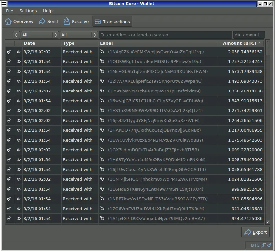Click confirmed checkmark for 924.47135086 row
This screenshot has width=275, height=251.
pos(9,219)
